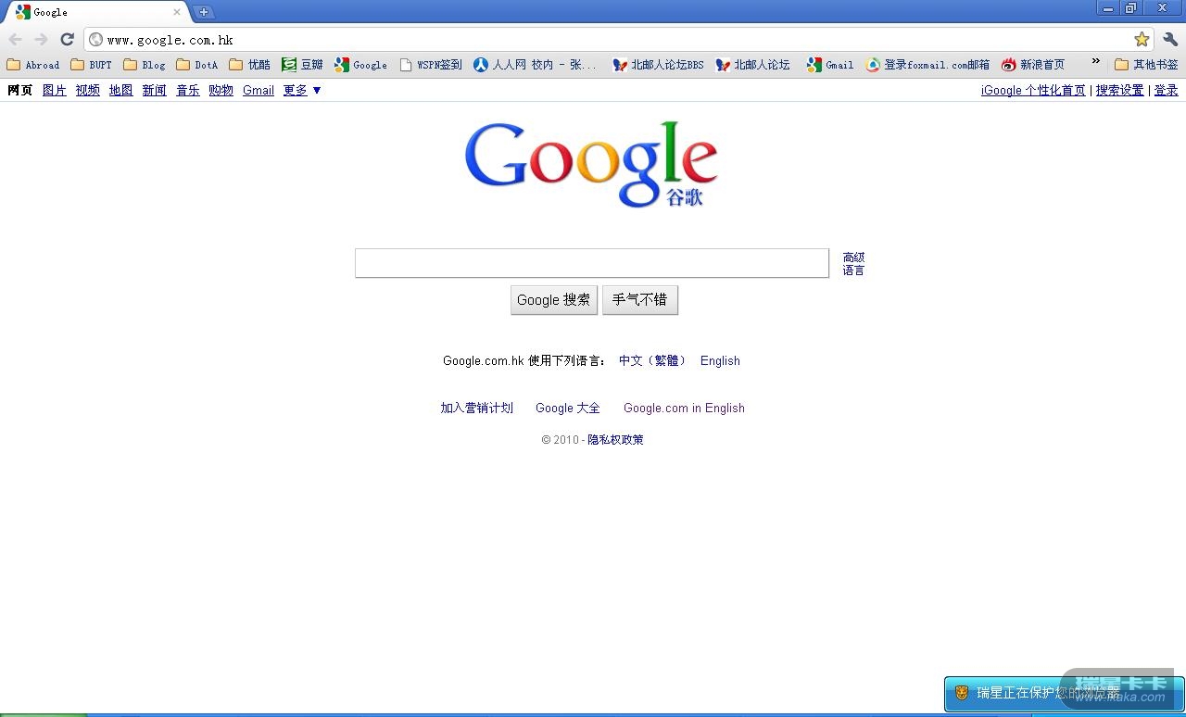Go back to the previous page

[x=16, y=40]
